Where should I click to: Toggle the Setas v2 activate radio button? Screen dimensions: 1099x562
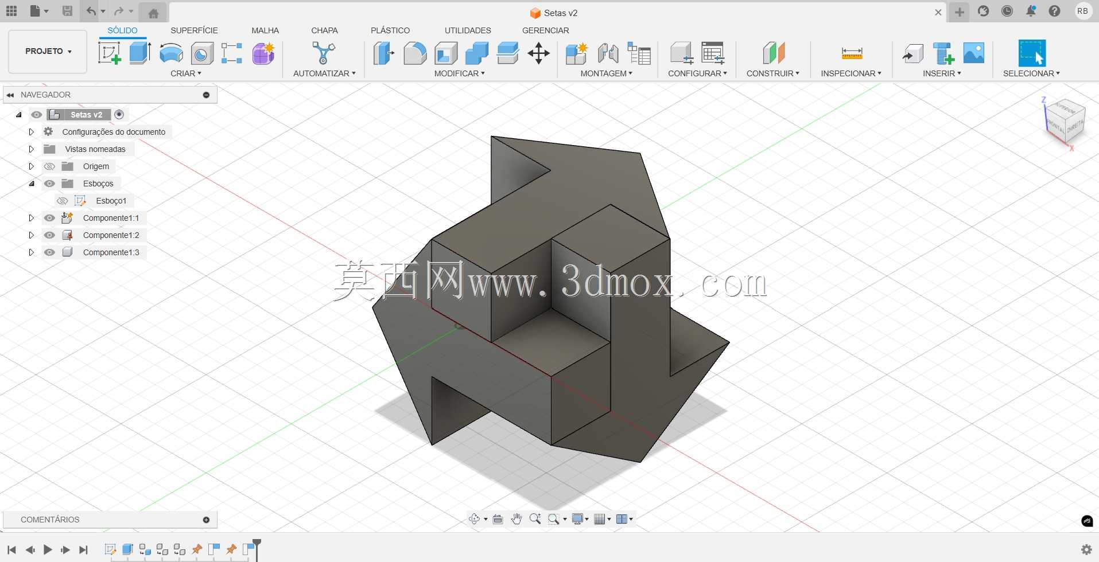119,115
